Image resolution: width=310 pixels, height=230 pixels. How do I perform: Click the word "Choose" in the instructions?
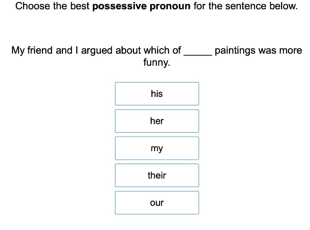[x=33, y=6]
